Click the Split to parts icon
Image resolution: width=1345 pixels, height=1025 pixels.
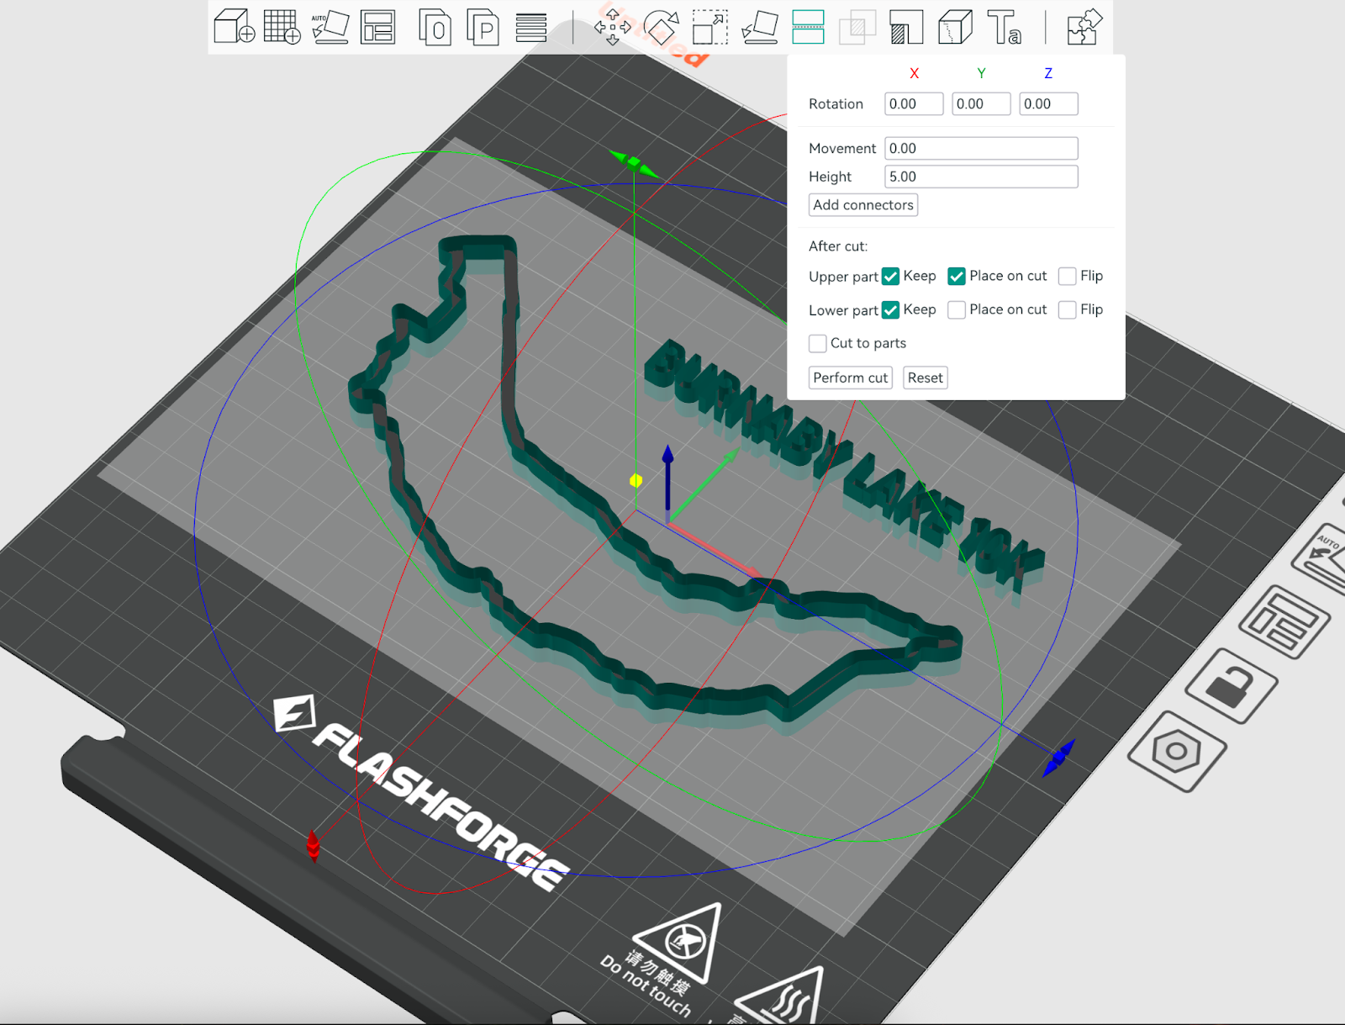point(483,29)
